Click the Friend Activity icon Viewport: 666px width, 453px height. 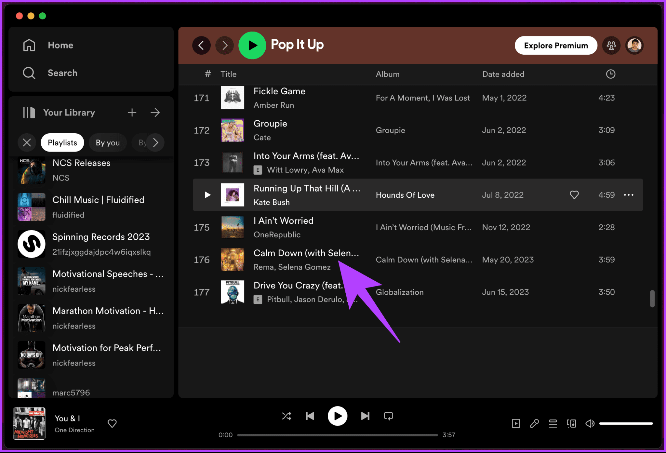(611, 46)
